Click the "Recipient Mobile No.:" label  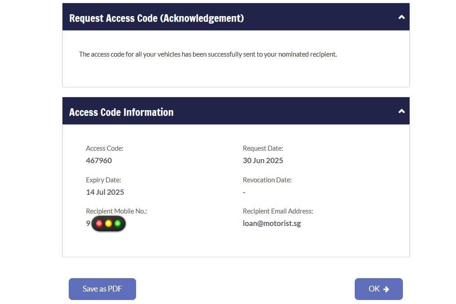click(x=116, y=211)
